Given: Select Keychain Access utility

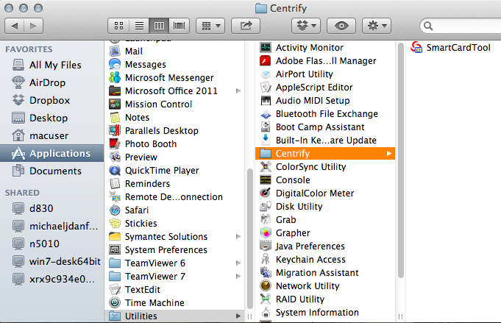Looking at the screenshot, I should pos(310,260).
